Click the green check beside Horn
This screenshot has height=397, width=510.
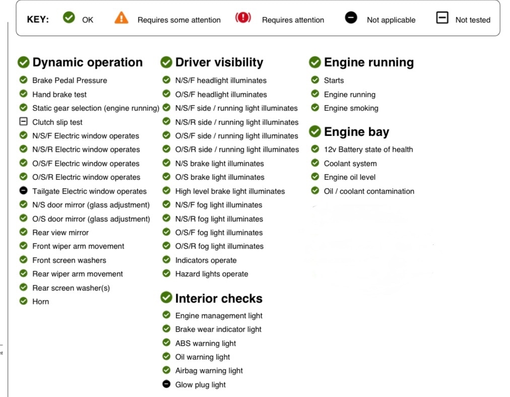23,301
